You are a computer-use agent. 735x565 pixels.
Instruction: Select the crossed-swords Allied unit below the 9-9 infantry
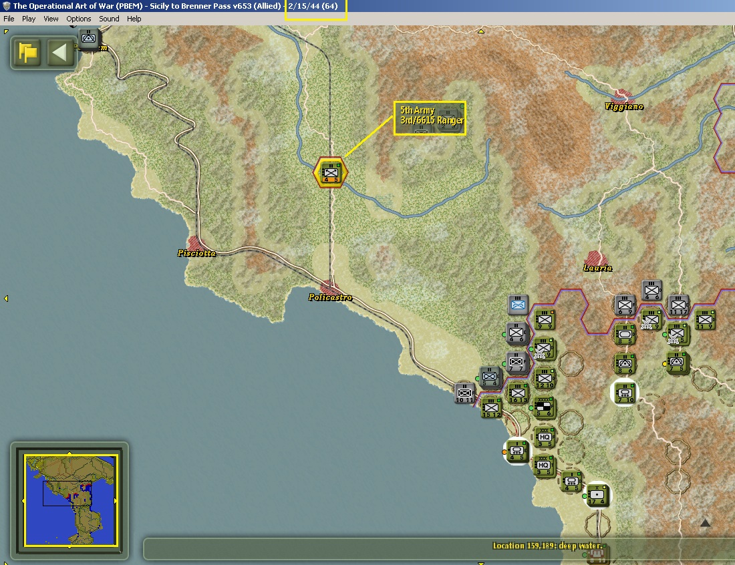point(544,349)
